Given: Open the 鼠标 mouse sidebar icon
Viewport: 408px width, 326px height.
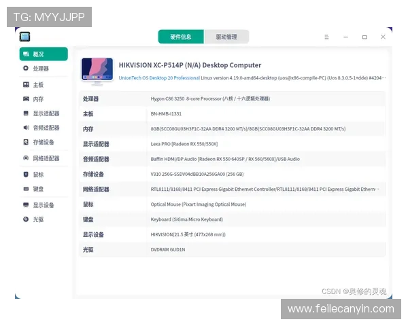Looking at the screenshot, I should click(26, 175).
